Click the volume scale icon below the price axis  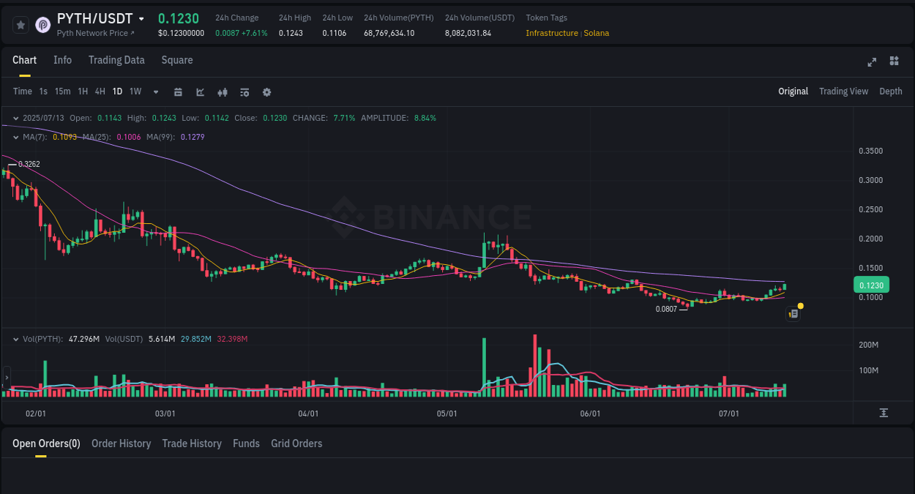(884, 413)
